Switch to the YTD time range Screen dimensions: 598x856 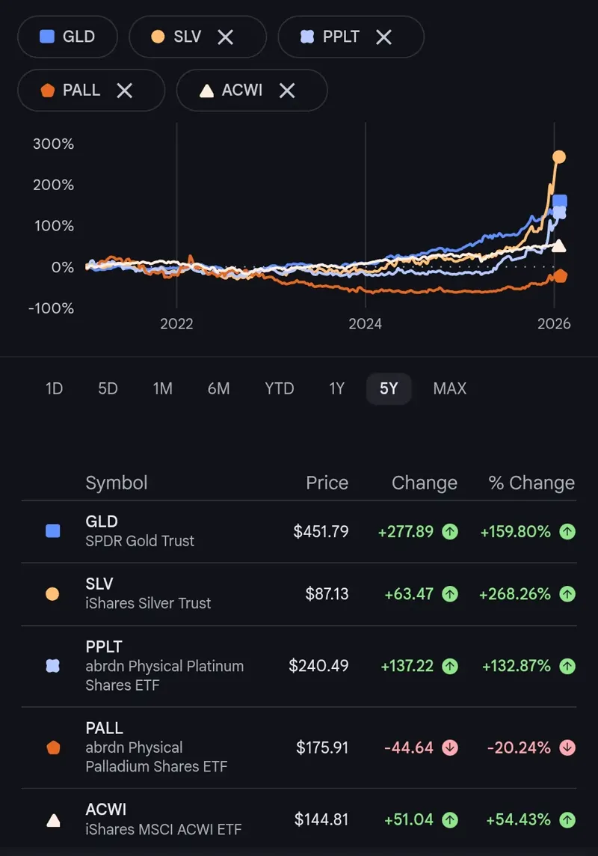coord(279,388)
